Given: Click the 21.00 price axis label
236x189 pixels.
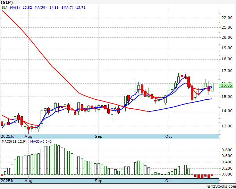Looking at the screenshot, I should click(x=227, y=27).
